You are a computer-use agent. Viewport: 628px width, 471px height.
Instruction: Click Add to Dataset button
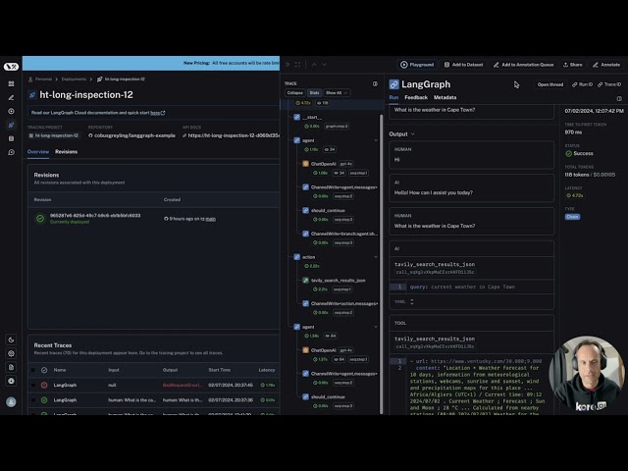(463, 65)
